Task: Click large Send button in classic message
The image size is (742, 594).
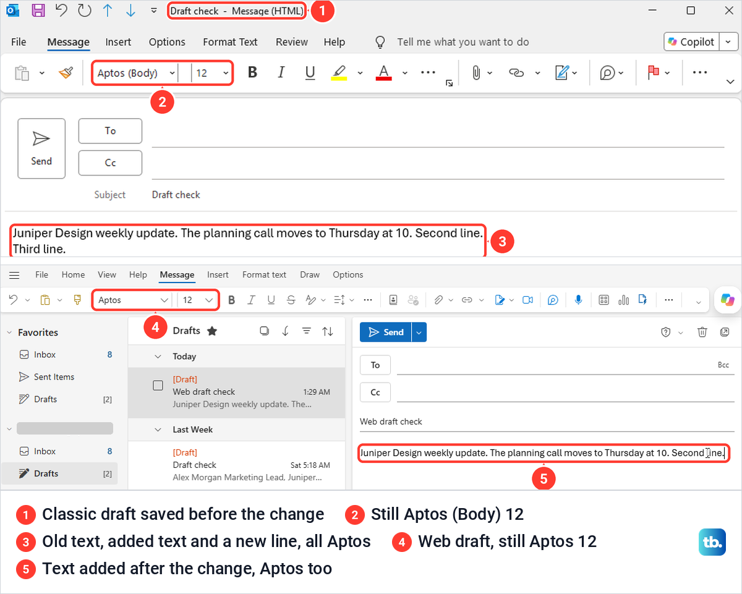Action: pos(41,148)
